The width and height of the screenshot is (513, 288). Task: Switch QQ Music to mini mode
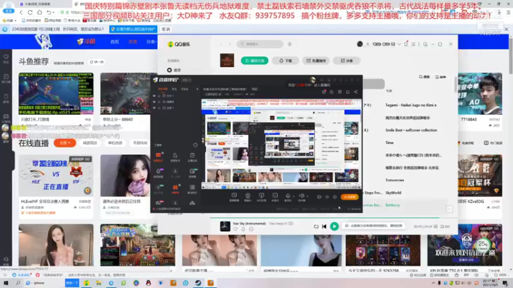(x=425, y=44)
